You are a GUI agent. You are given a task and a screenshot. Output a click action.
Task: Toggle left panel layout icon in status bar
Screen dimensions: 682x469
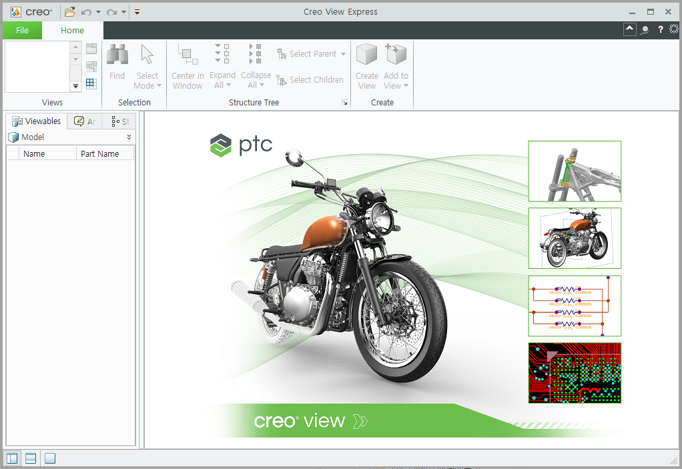(x=12, y=458)
